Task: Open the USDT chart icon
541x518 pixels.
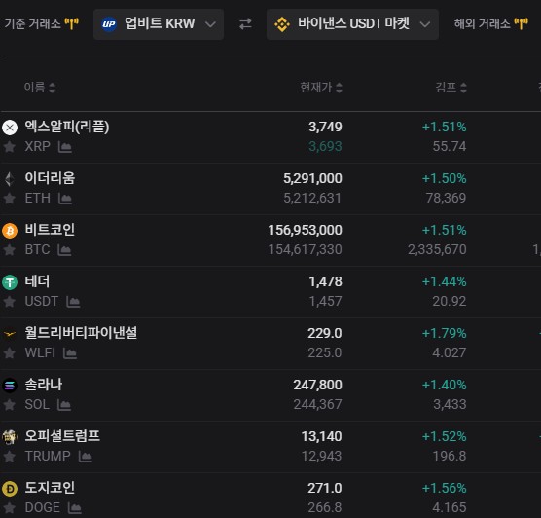Action: [x=73, y=302]
